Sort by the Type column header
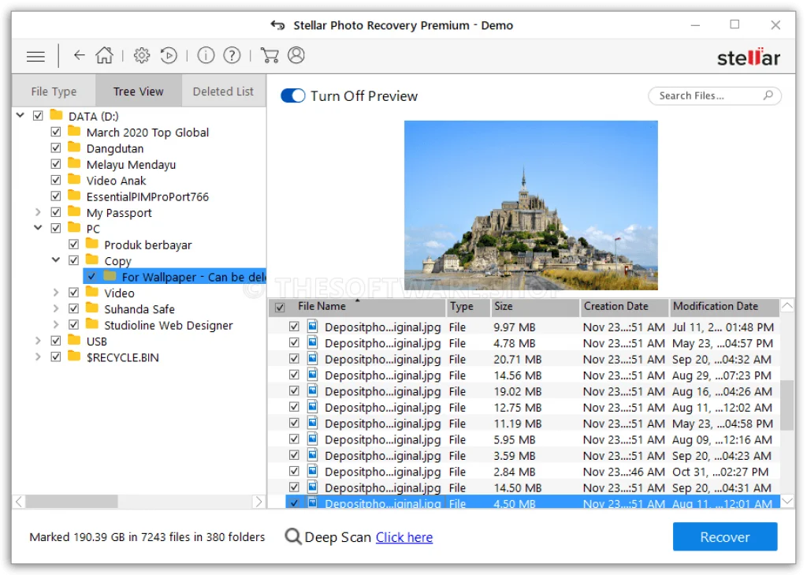This screenshot has height=575, width=807. (x=467, y=307)
